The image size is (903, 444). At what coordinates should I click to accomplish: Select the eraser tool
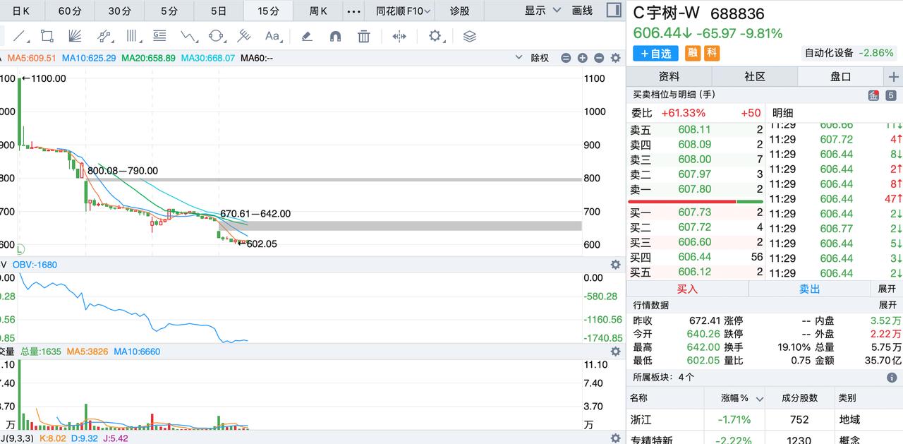tap(307, 36)
